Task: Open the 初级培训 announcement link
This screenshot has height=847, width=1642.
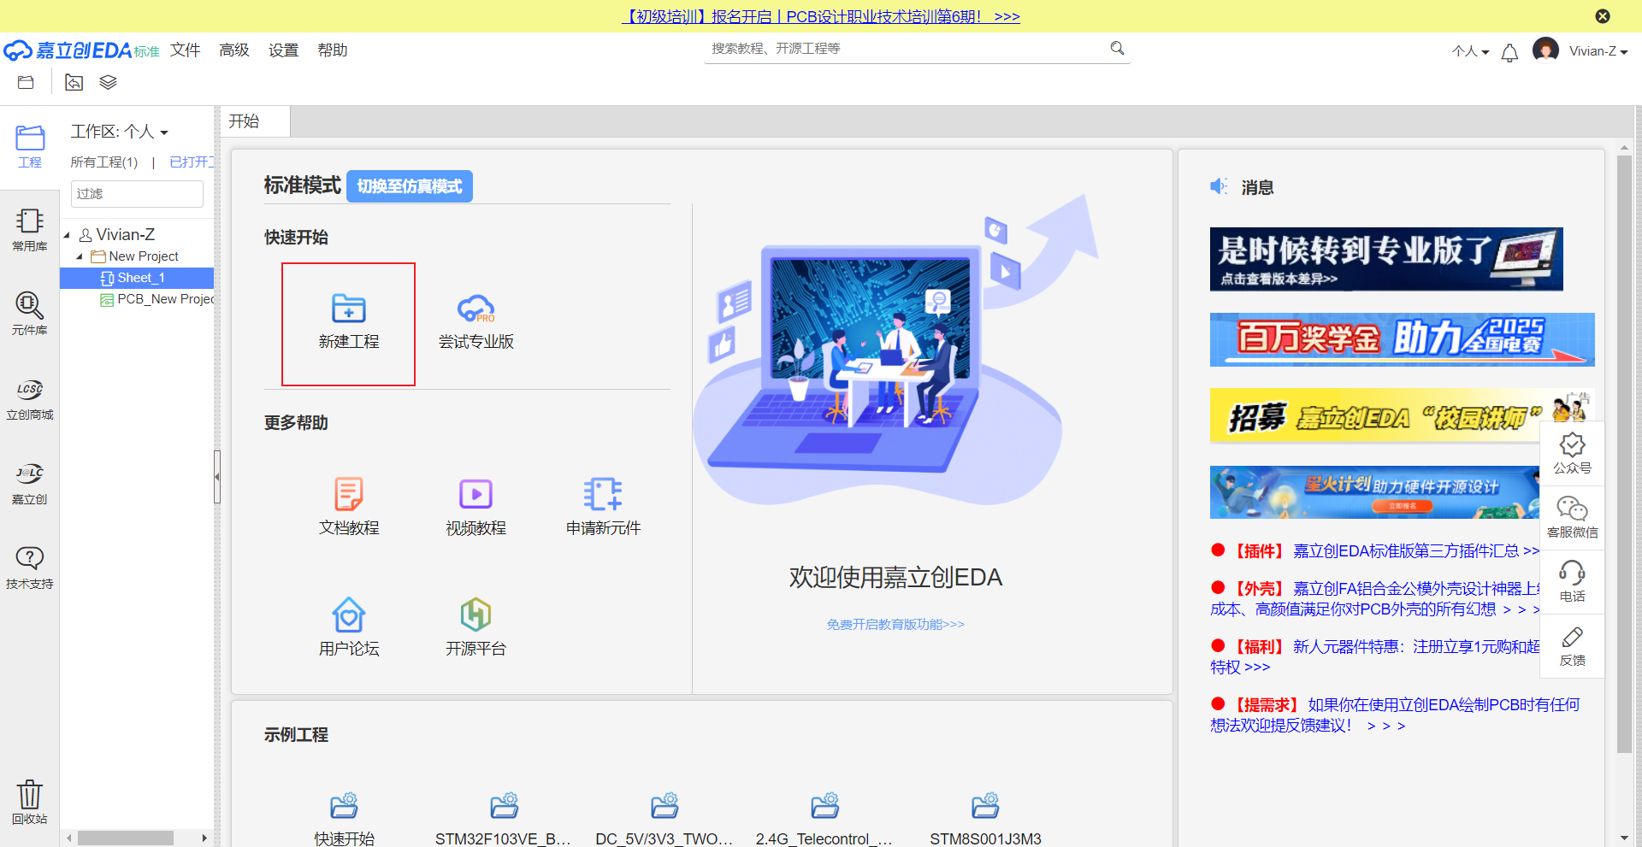Action: tap(821, 16)
